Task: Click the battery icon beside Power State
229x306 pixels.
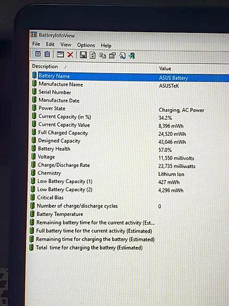Action: 34,107
